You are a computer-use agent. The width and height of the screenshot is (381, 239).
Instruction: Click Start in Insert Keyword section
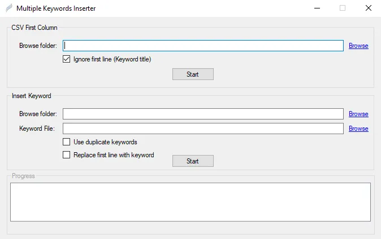point(193,161)
